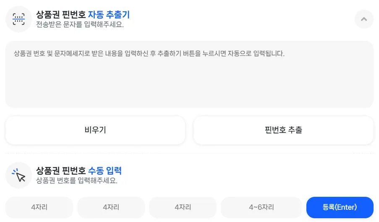Screen dimensions: 379x222
Task: Select the first 4자리 pin field
Action: [39, 207]
